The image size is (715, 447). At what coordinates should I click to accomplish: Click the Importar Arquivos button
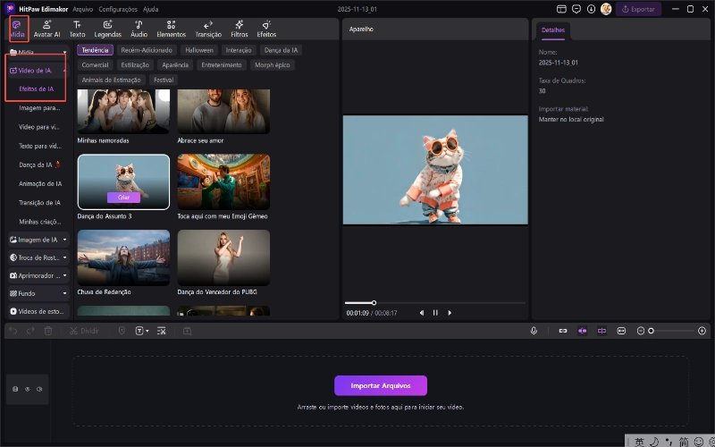(381, 385)
